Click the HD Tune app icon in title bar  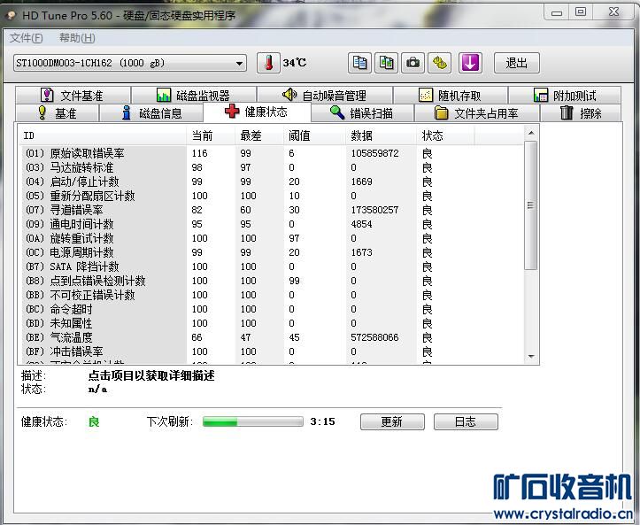pos(11,16)
